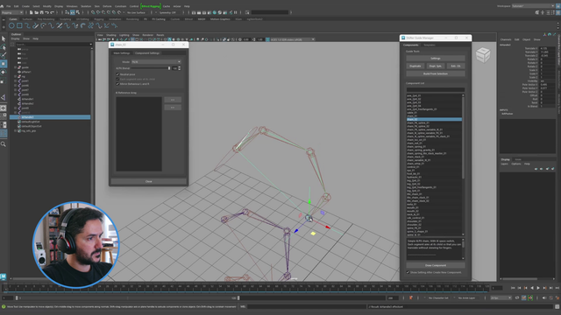Click the current frame input field

497,288
